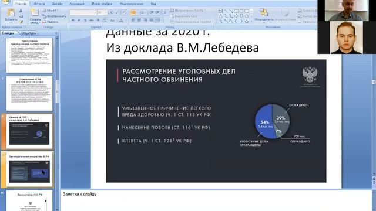
Task: Toggle strikethrough text formatting
Action: [x=92, y=21]
